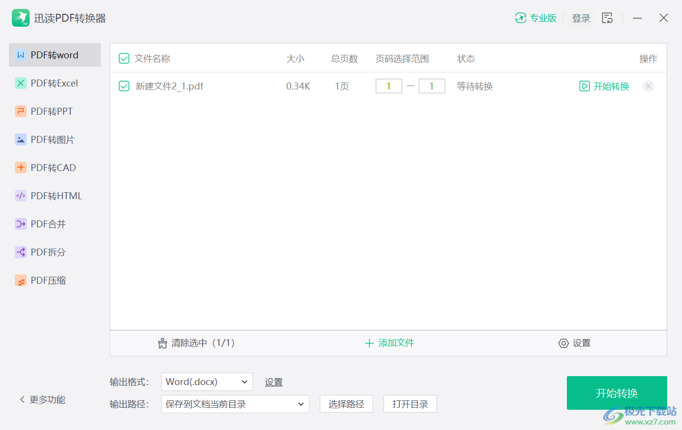The height and width of the screenshot is (430, 682).
Task: Click the 迅读PDF转换器 app logo
Action: point(21,18)
